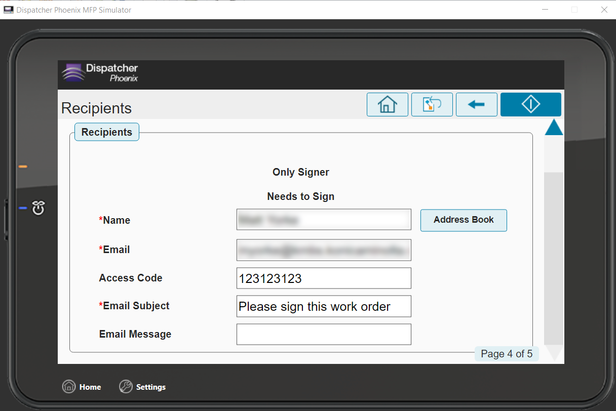Click the home icon in toolbar
This screenshot has height=411, width=616.
388,105
